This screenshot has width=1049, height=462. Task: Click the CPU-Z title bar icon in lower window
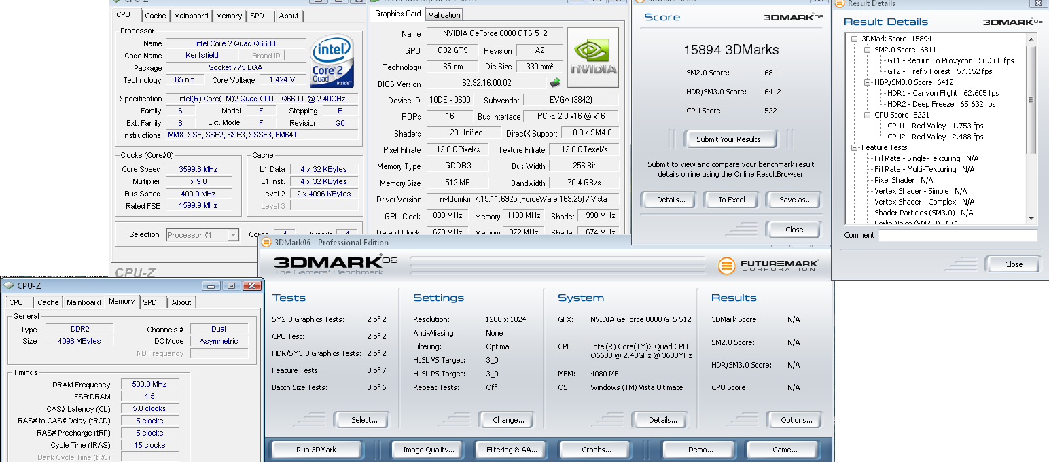click(9, 286)
